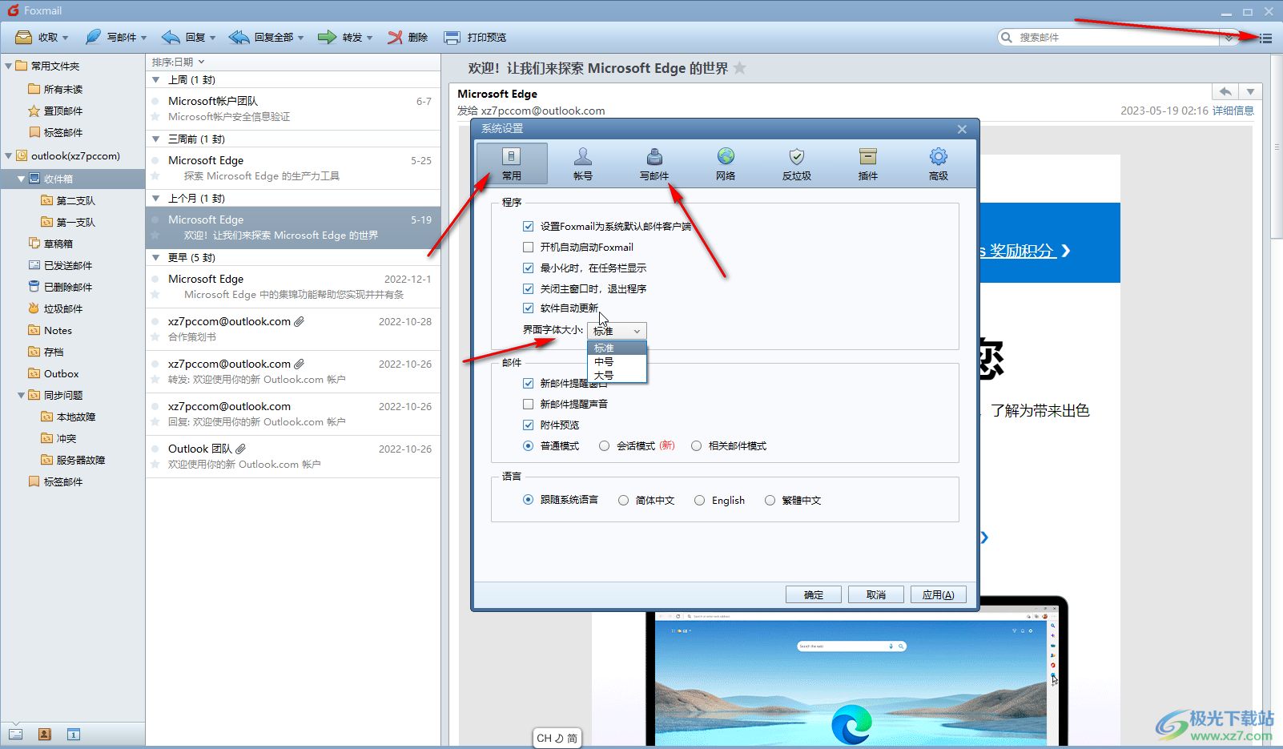Open the main menu hamburger icon
This screenshot has width=1283, height=749.
[x=1265, y=38]
